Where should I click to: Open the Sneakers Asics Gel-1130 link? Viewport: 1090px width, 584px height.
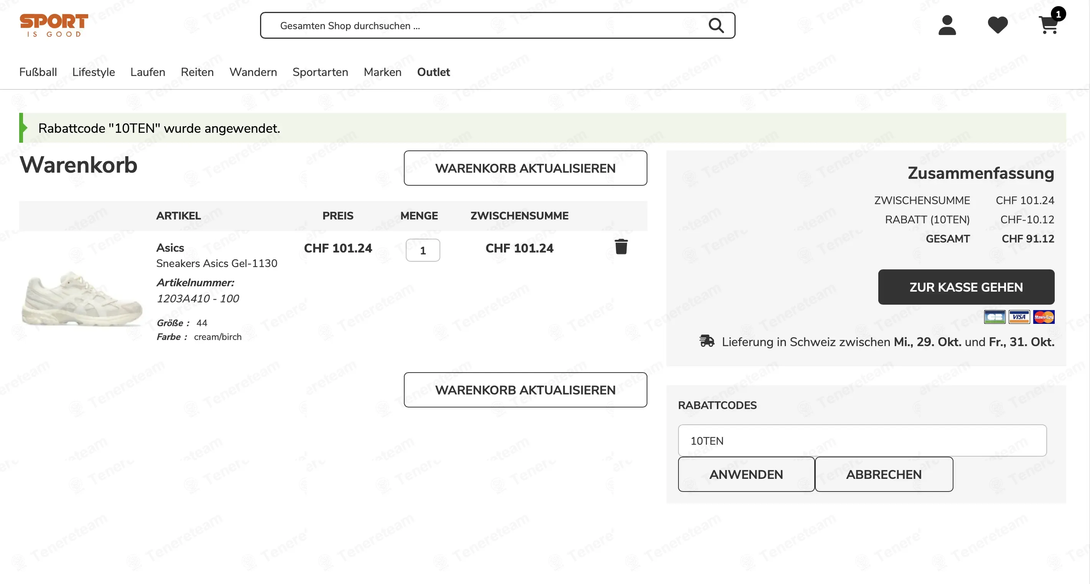(x=217, y=263)
